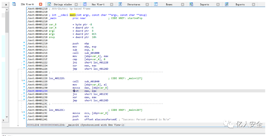Toggle breakpoint dot at push offset aSuccessParsedC

(24, 118)
